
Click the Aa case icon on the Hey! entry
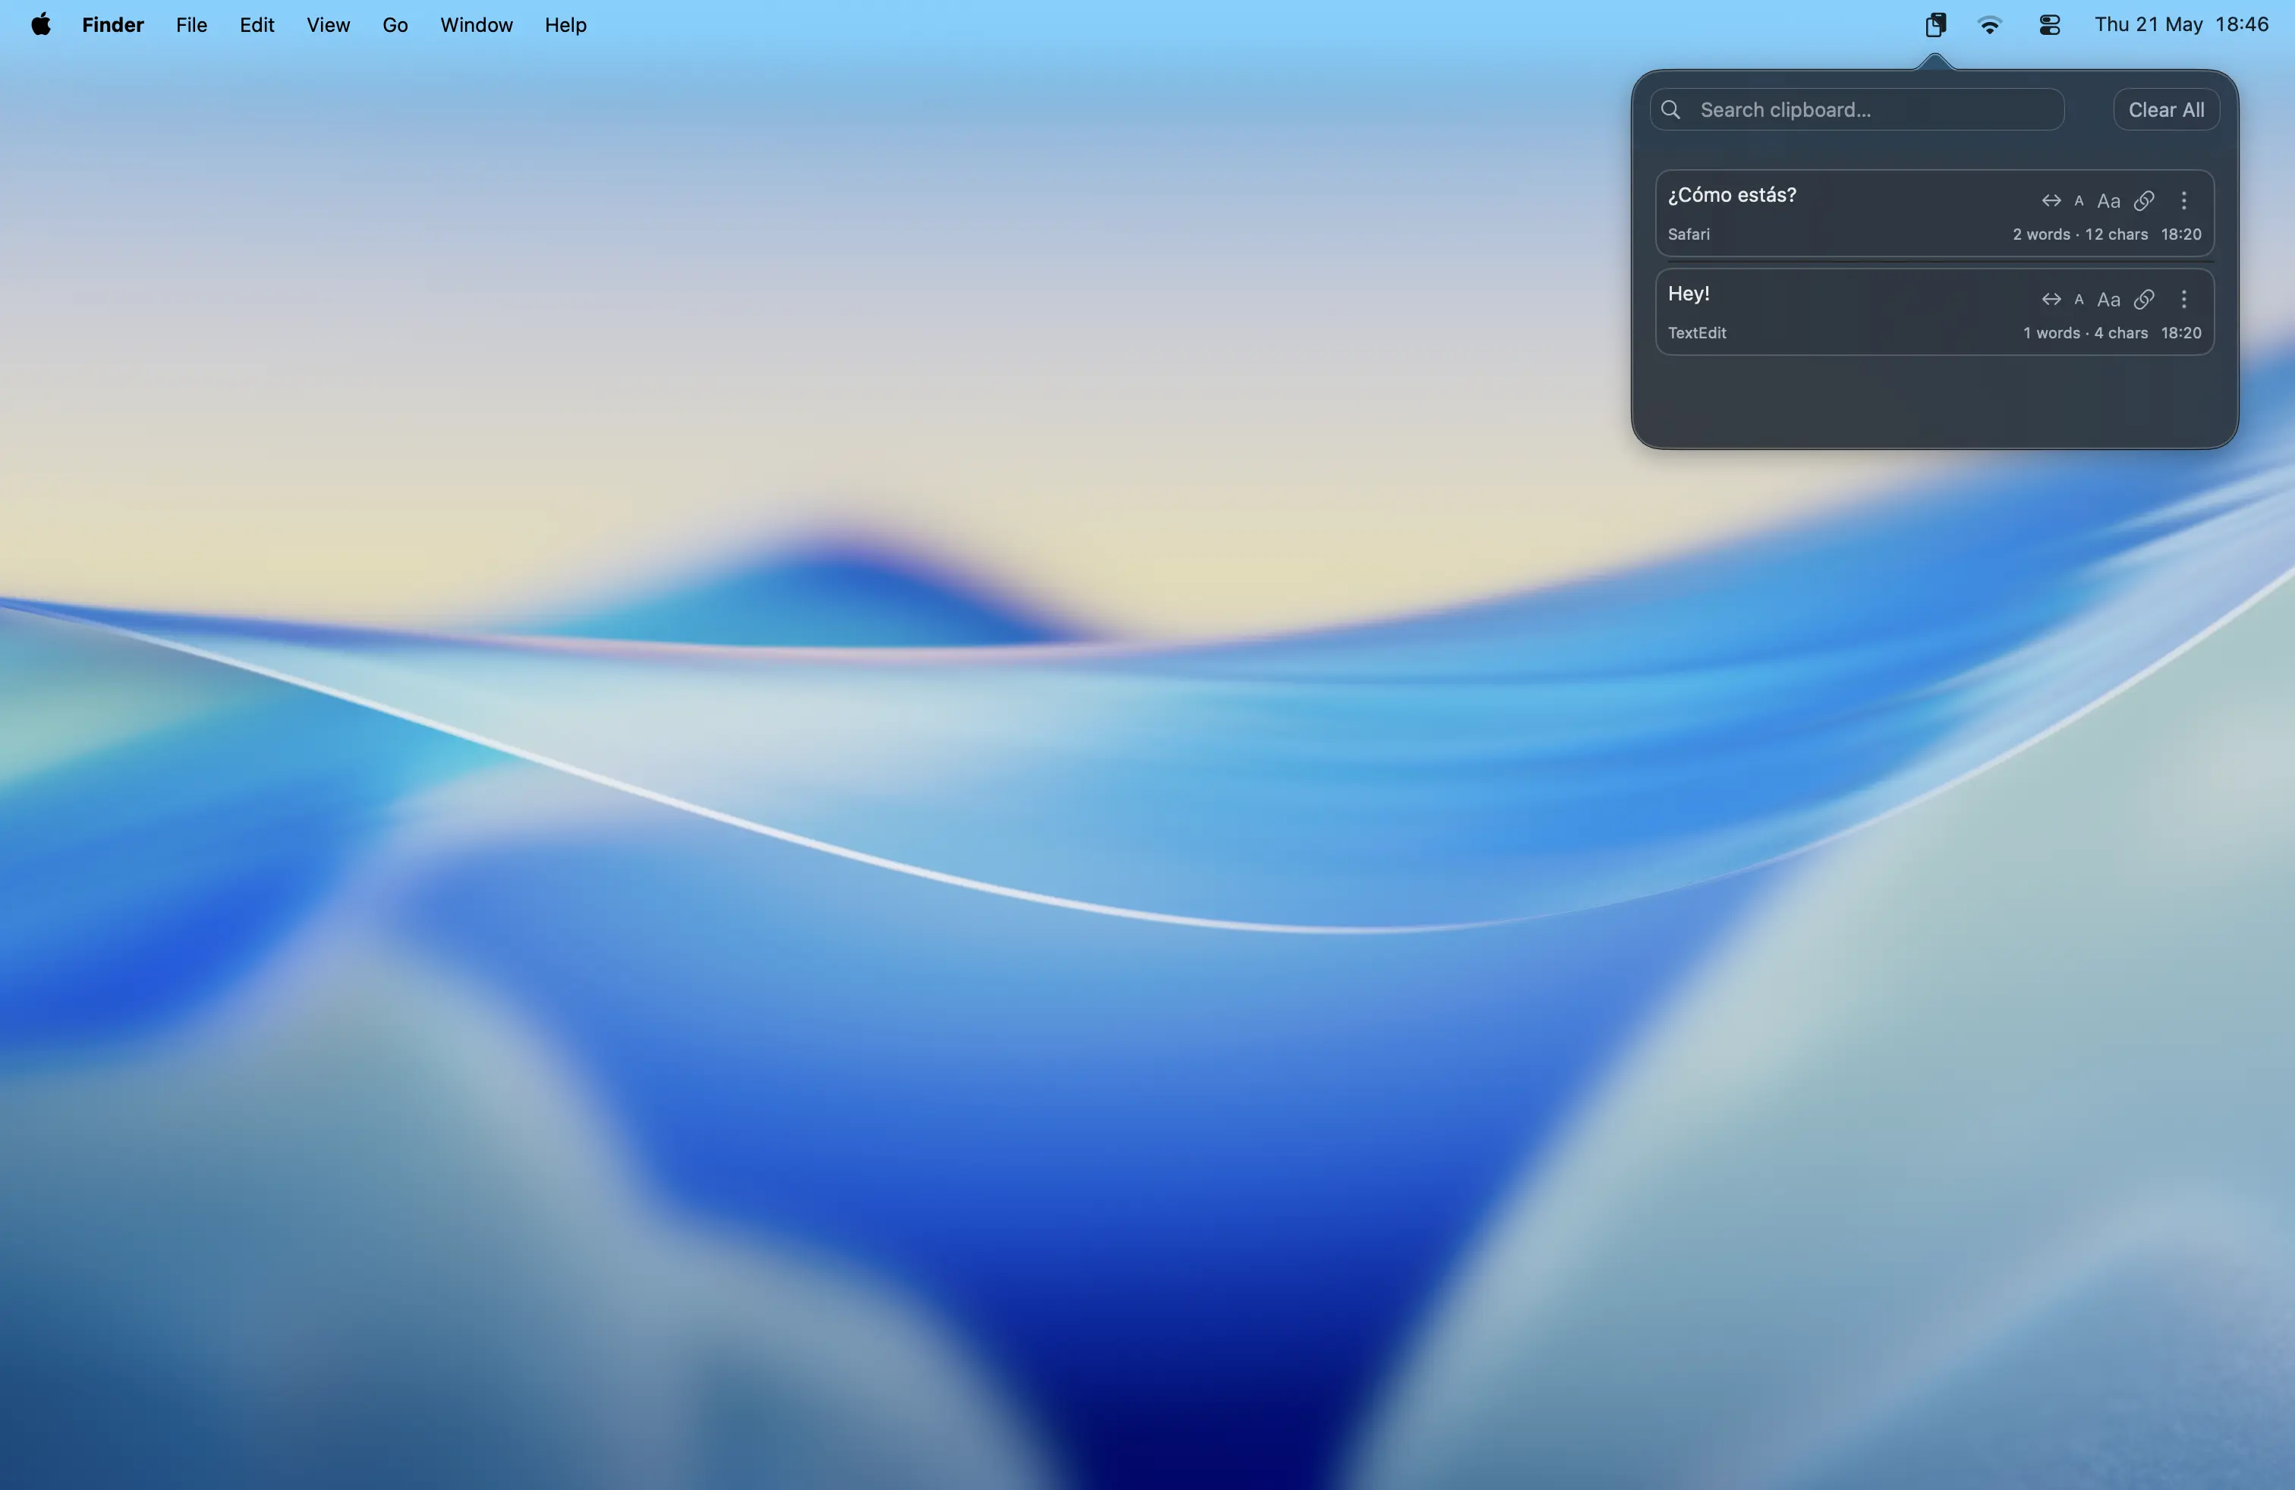pos(2109,299)
